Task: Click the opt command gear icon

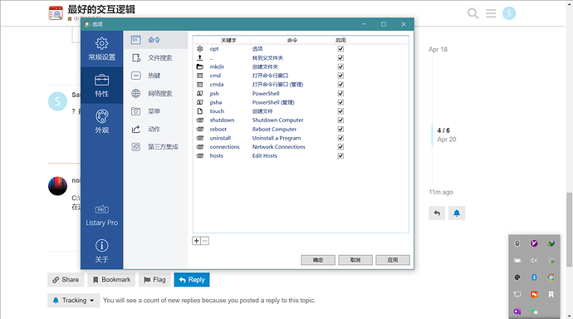Action: tap(200, 49)
